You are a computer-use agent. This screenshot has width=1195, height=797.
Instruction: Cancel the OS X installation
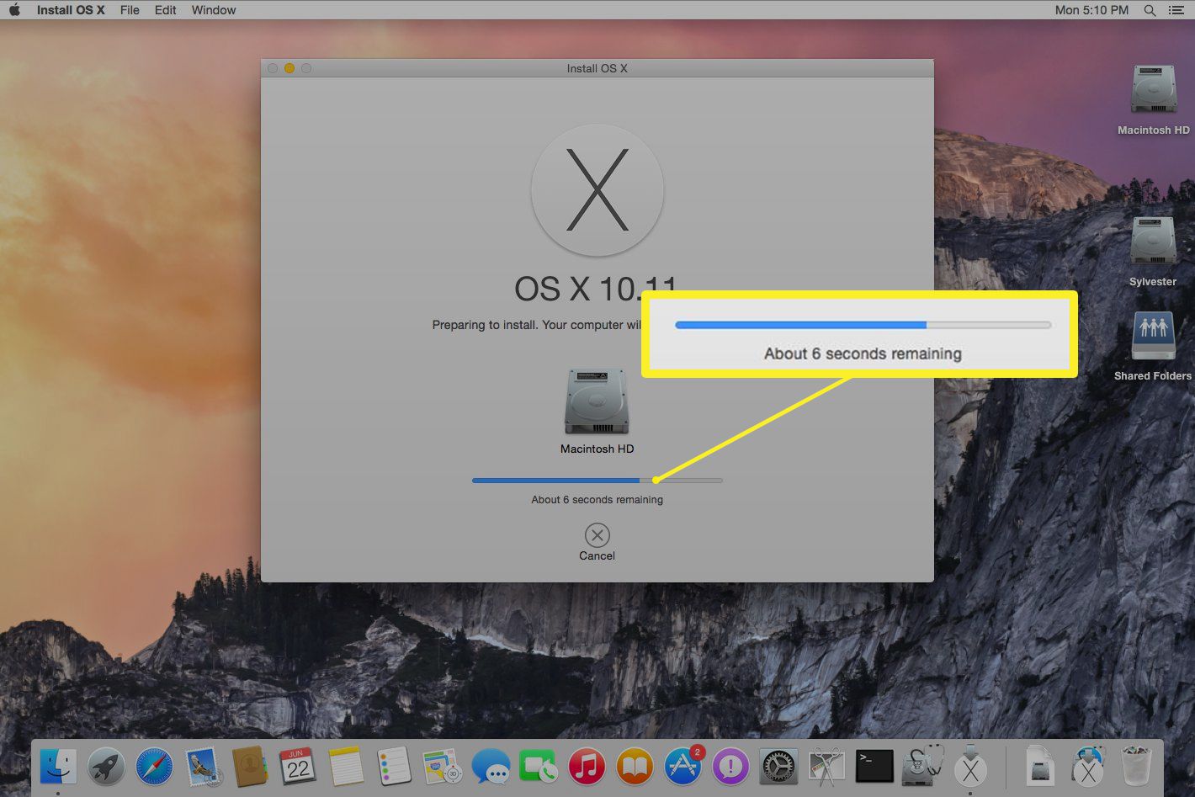(597, 536)
